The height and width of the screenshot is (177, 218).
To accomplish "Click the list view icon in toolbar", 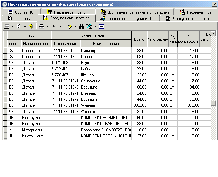I will 6,26.
